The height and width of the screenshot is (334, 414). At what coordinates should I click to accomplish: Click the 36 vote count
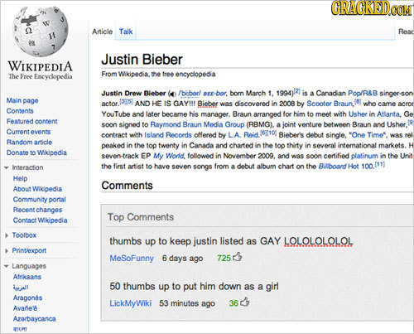[x=233, y=303]
